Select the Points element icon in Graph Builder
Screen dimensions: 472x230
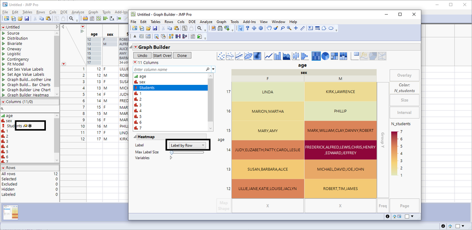pyautogui.click(x=221, y=56)
